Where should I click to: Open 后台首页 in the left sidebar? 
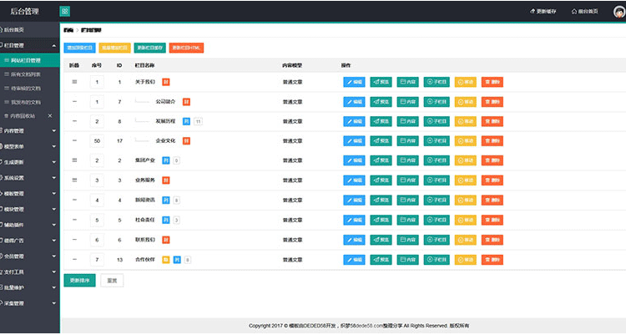click(30, 30)
